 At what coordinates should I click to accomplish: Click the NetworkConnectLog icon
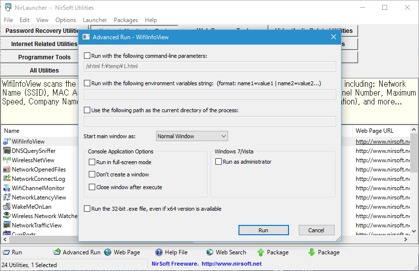[7, 178]
